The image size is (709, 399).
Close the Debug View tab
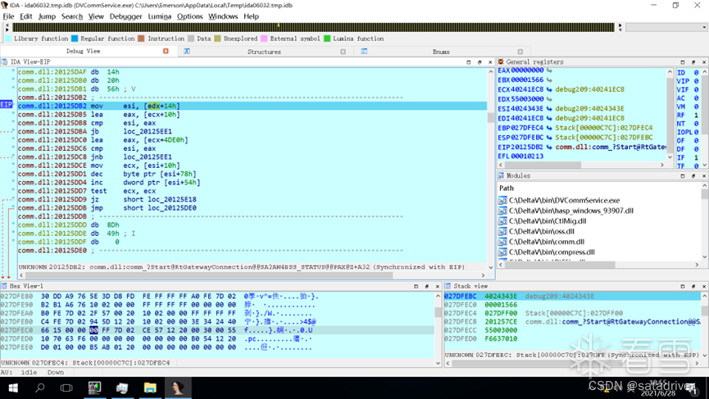tap(166, 52)
